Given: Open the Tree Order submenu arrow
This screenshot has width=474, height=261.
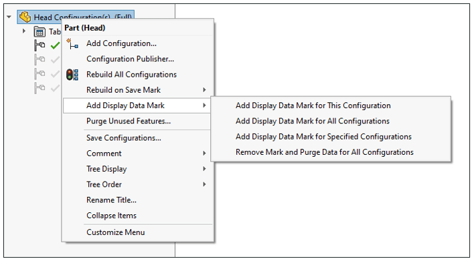Looking at the screenshot, I should (x=204, y=184).
